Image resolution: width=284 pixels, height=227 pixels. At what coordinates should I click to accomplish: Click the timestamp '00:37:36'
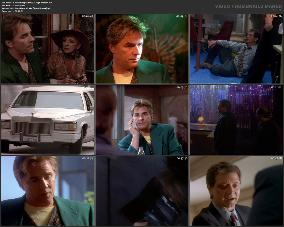tap(182, 158)
